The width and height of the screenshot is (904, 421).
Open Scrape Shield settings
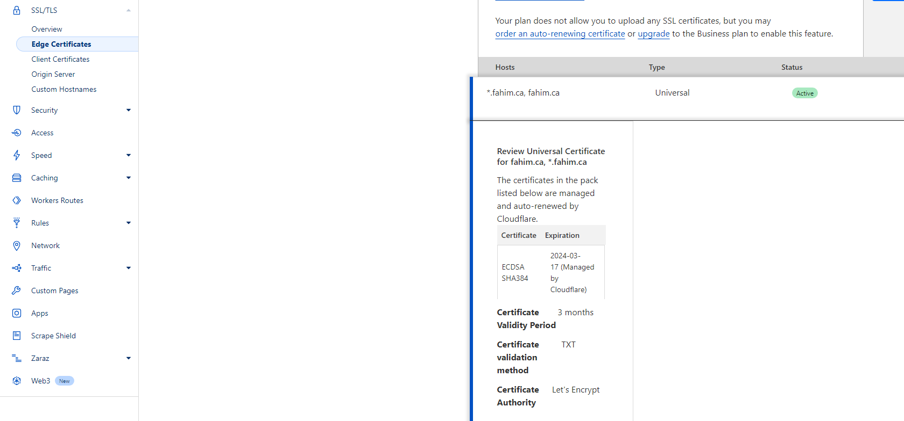(53, 336)
